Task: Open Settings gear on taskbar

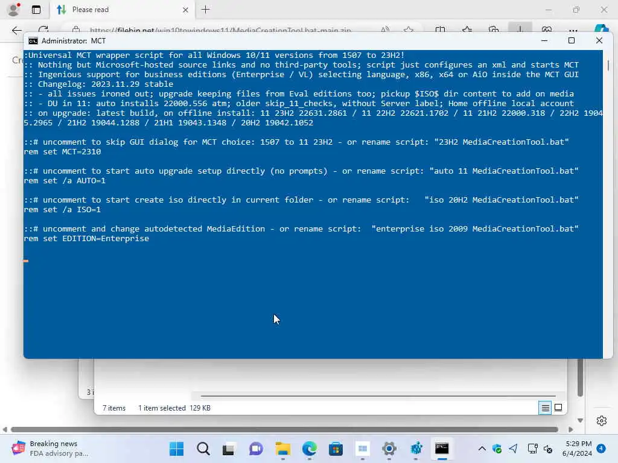Action: click(389, 449)
